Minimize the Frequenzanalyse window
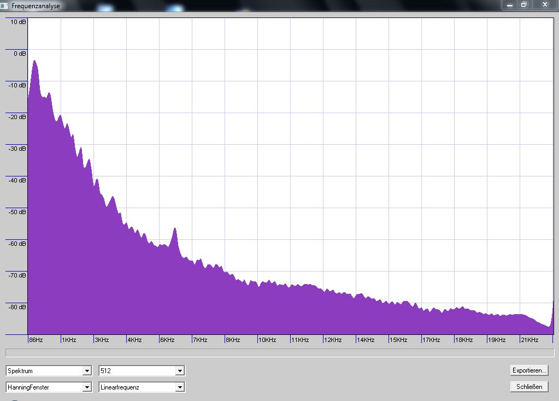 pyautogui.click(x=510, y=5)
